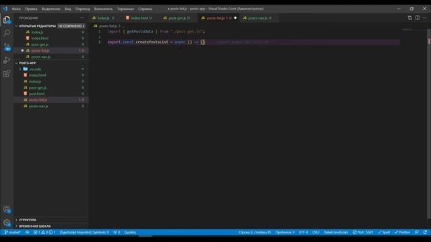
Task: Open the Run and Debug view
Action: pos(7,60)
